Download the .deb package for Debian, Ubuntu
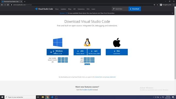 (80, 52)
